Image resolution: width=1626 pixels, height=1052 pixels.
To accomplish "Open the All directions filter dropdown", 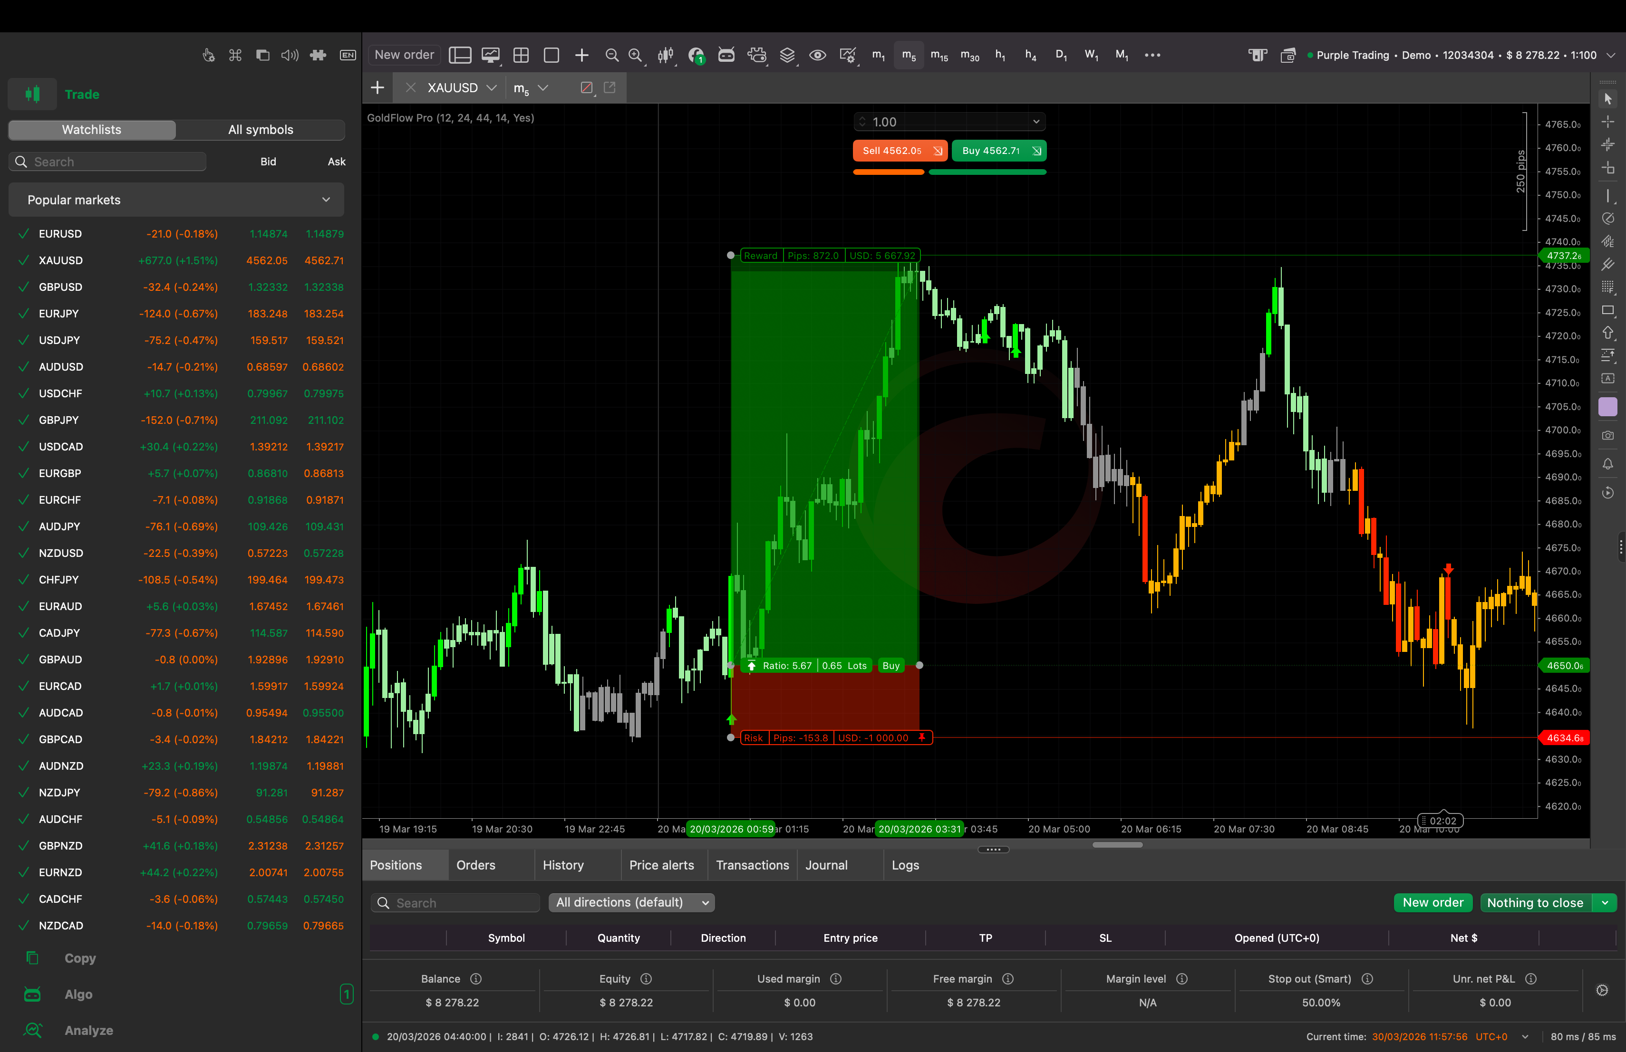I will 631,902.
